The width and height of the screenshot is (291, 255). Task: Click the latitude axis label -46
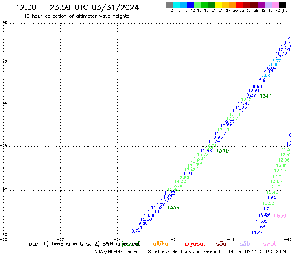coord(4,145)
